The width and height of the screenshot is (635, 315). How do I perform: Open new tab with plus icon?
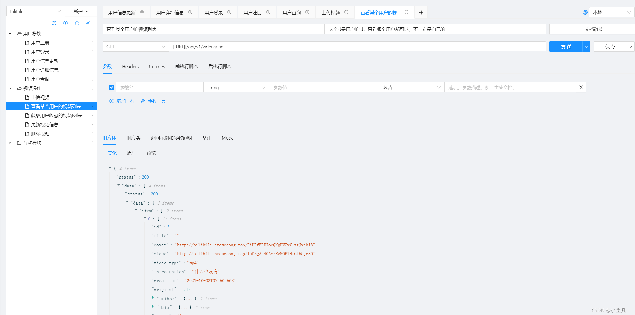[x=421, y=12]
